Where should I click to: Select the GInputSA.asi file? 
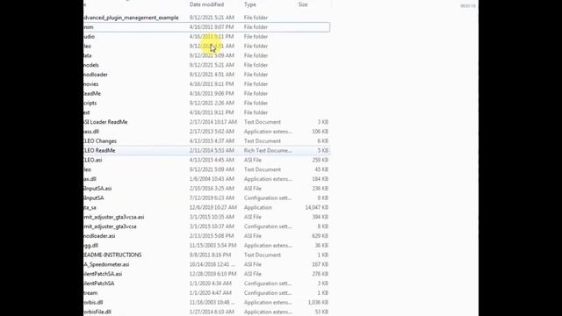pyautogui.click(x=206, y=189)
